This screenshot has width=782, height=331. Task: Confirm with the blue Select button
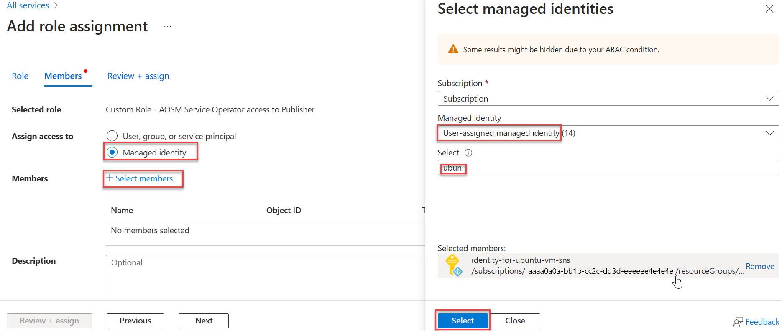(463, 321)
